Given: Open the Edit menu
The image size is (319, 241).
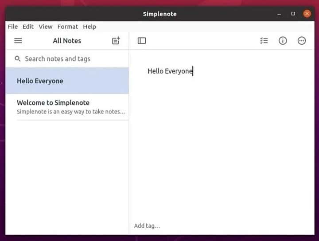Looking at the screenshot, I should 28,27.
